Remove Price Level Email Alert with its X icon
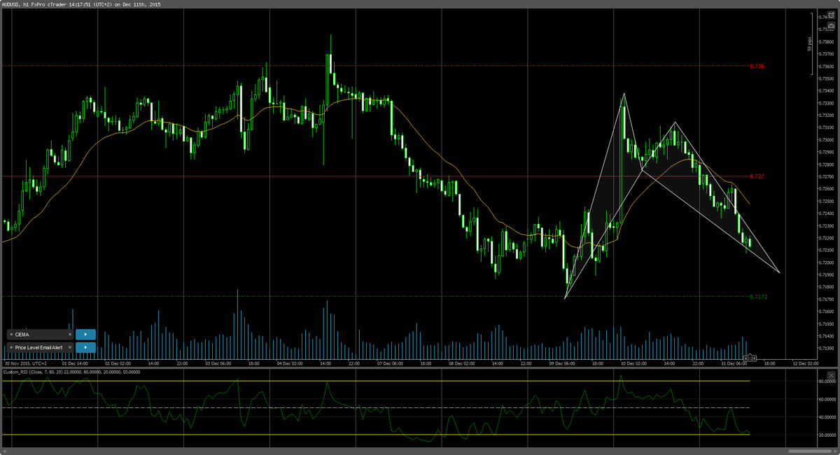Viewport: 840px width, 455px height. tap(69, 347)
